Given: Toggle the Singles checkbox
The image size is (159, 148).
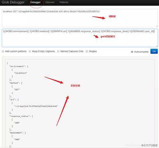Looking at the screenshot, I should click(87, 51).
